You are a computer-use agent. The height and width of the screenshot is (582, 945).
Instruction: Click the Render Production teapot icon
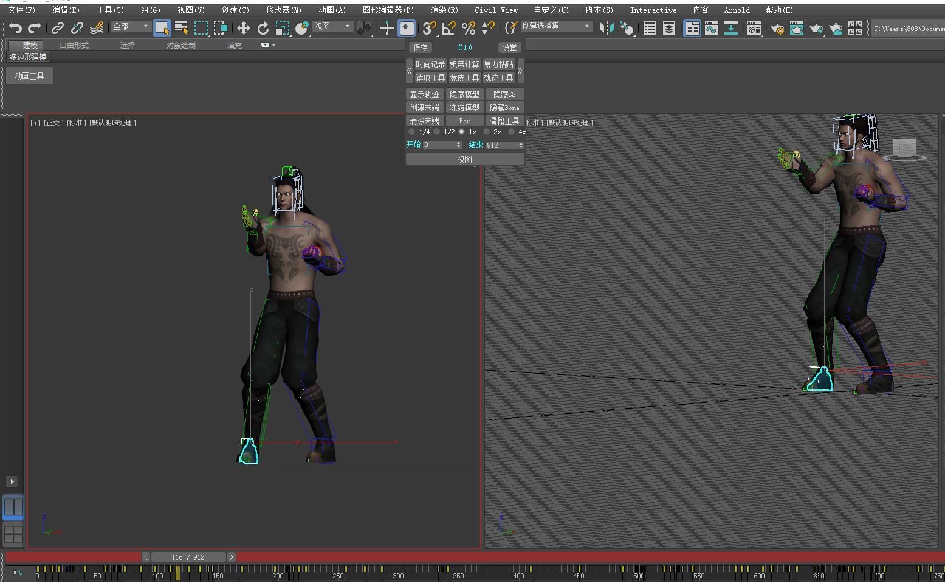(x=816, y=28)
